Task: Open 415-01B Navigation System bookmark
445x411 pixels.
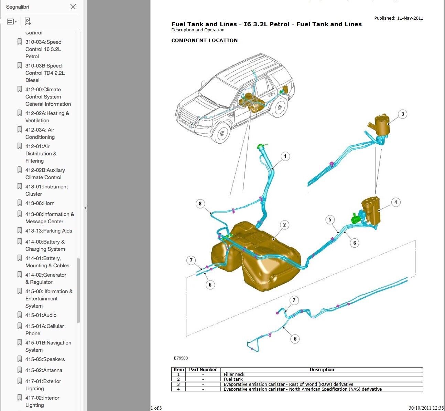Action: click(x=48, y=346)
